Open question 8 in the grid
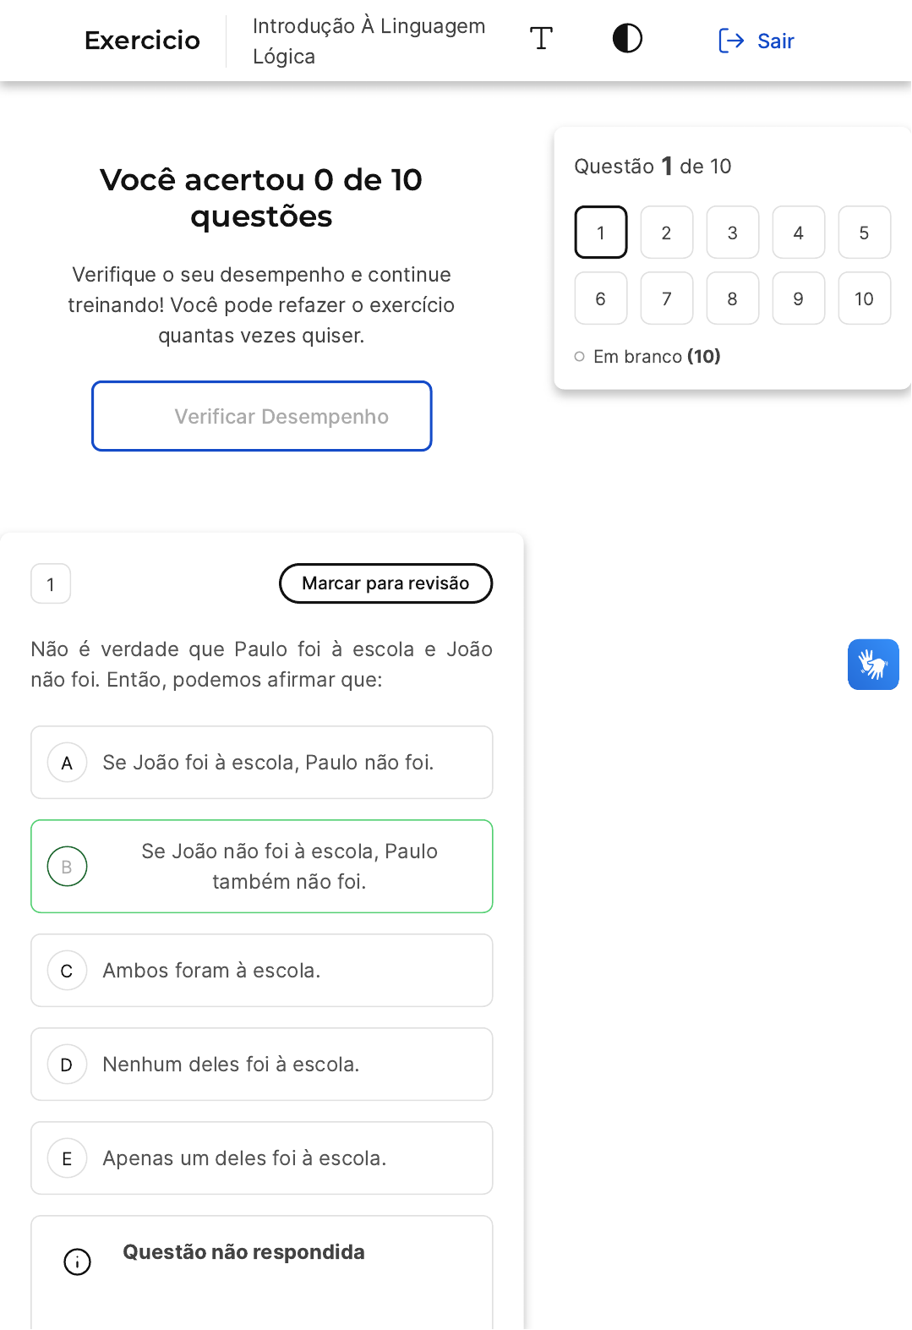 [x=732, y=298]
